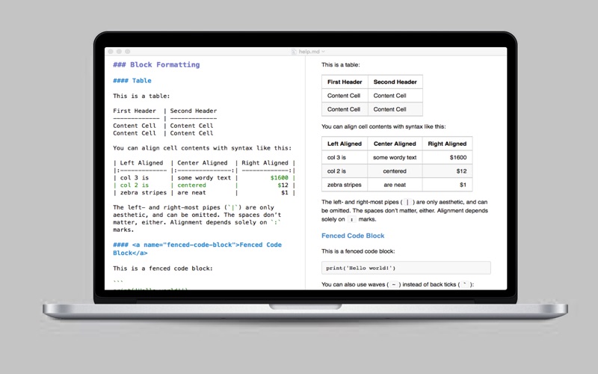Screen dimensions: 598x374
Task: Click the '$1' cell in preview table
Action: click(x=447, y=185)
